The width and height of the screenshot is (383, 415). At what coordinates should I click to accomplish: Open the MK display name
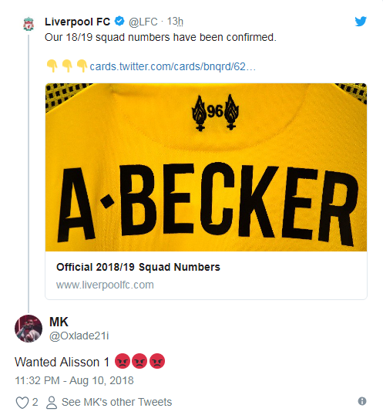coord(59,322)
